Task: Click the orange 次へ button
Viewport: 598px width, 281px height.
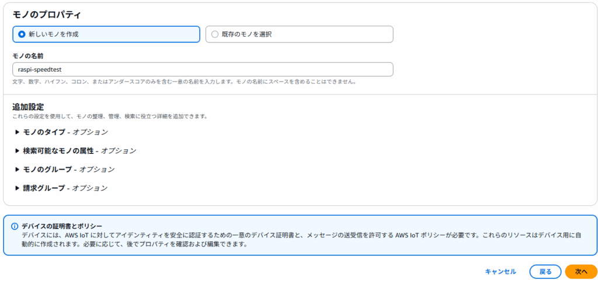Action: pyautogui.click(x=581, y=272)
